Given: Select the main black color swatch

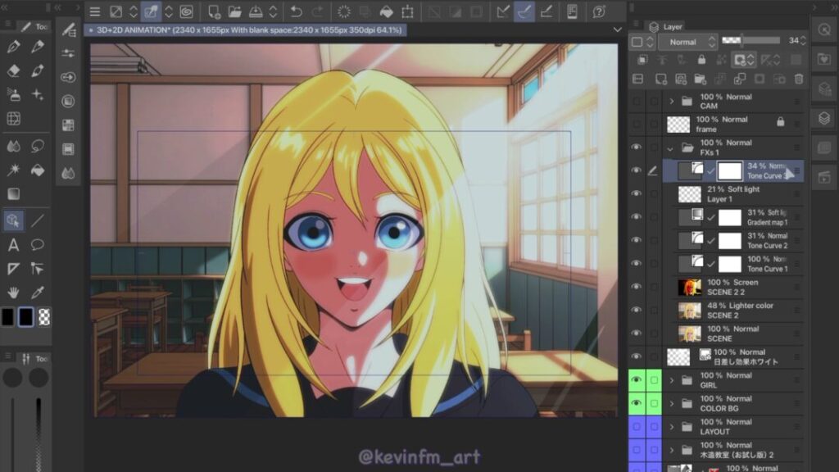Looking at the screenshot, I should coord(8,317).
